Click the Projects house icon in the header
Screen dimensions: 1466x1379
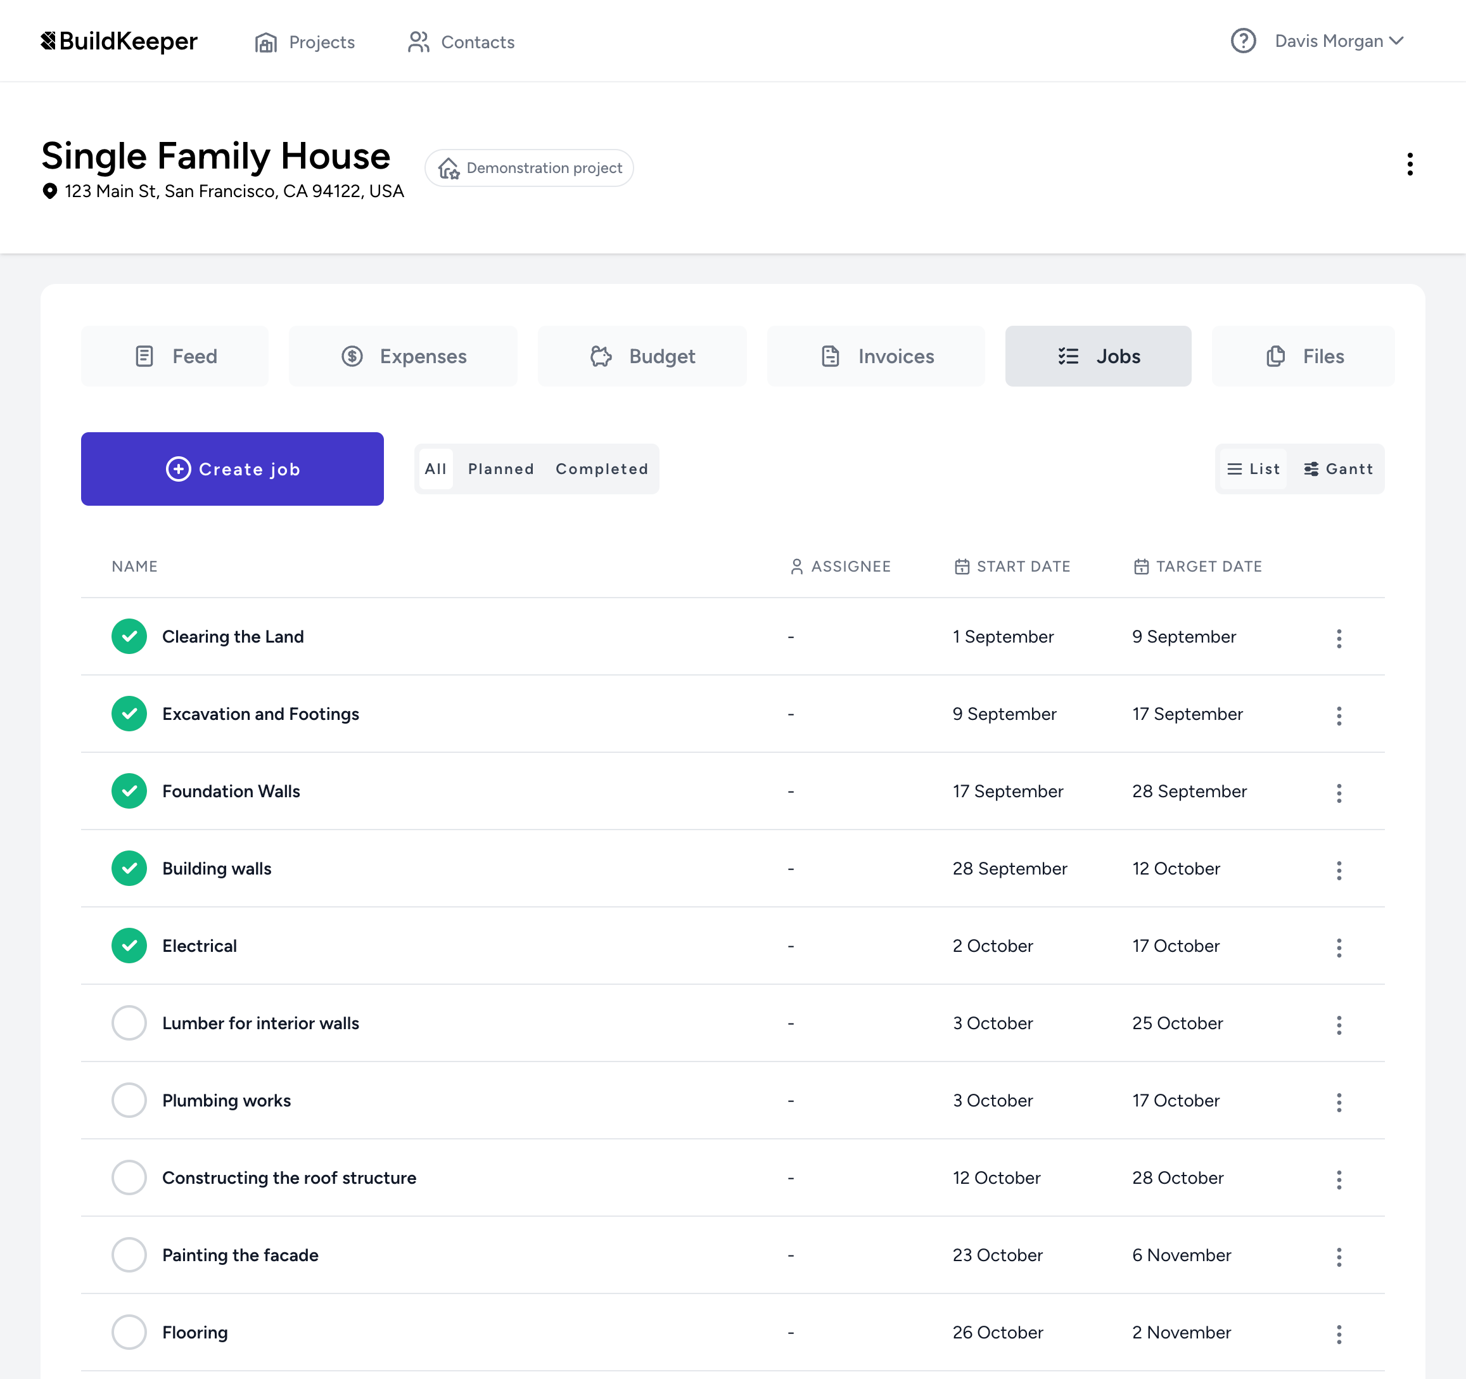(265, 42)
